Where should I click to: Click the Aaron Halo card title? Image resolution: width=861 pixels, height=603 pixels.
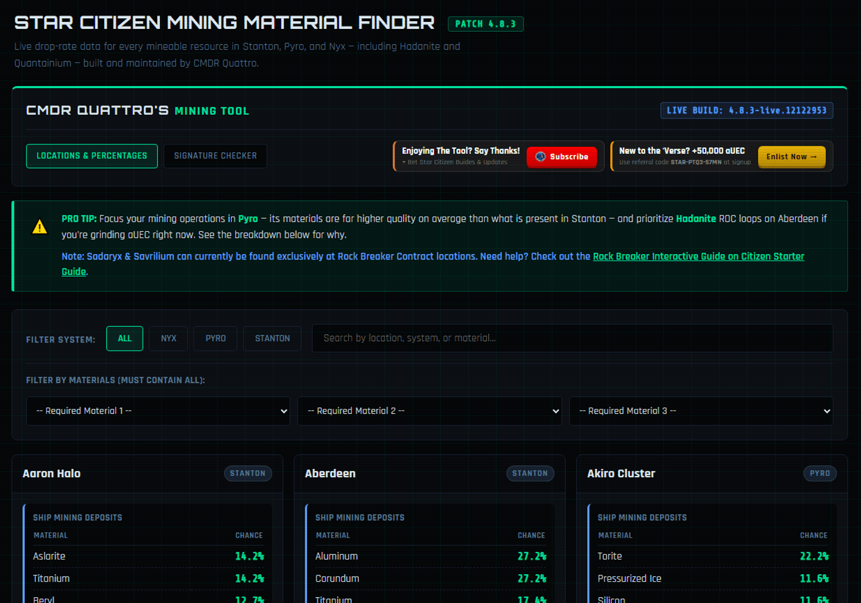coord(52,474)
